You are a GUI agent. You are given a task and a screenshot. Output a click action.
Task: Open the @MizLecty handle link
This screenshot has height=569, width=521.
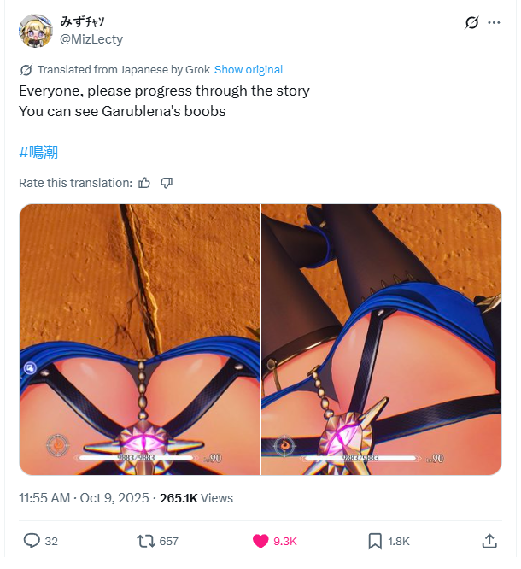coord(91,38)
